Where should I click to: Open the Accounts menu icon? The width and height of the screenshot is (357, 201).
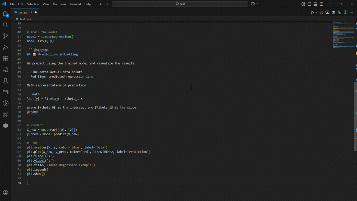pos(6,193)
